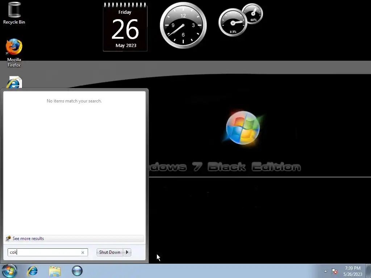Select the Internet Explorer desktop shortcut
The image size is (371, 278).
(x=14, y=82)
